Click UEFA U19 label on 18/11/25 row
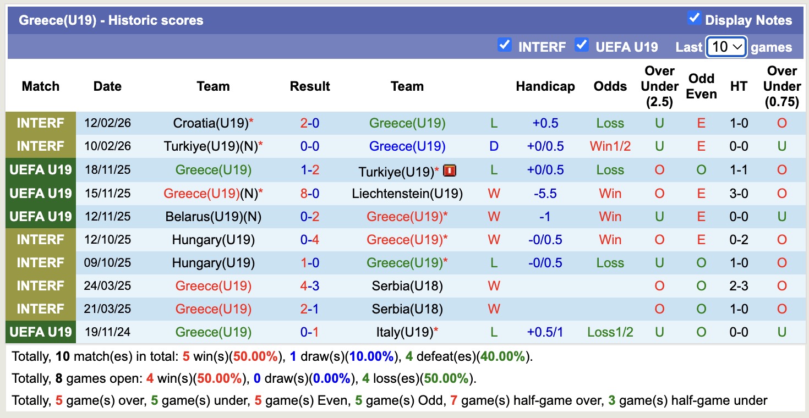The image size is (809, 418). [41, 170]
